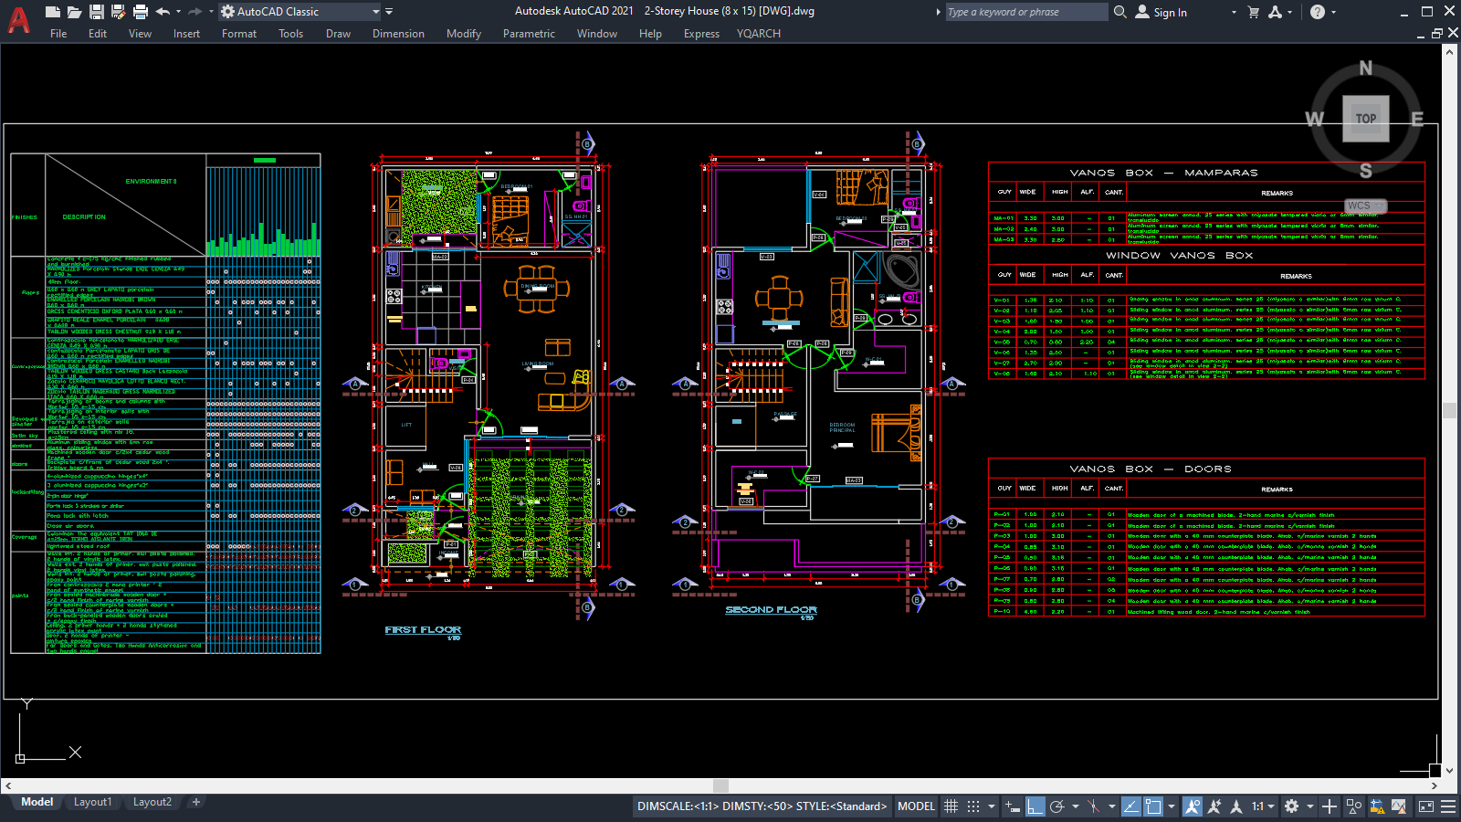Click the Help question mark icon
This screenshot has width=1461, height=822.
click(1317, 12)
